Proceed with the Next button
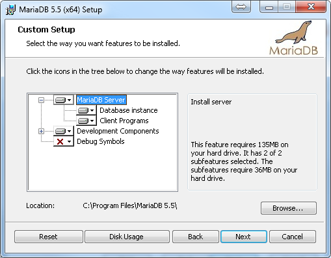 244,237
